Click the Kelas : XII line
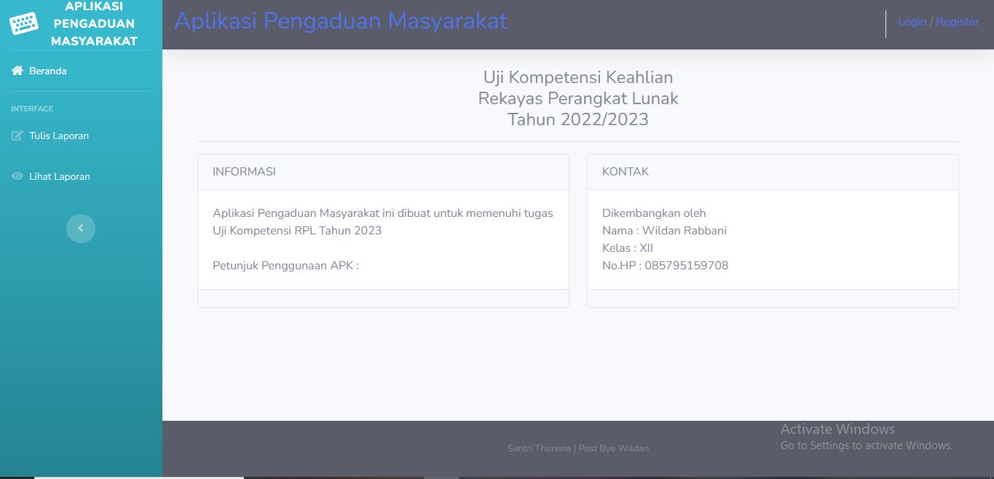 tap(628, 248)
